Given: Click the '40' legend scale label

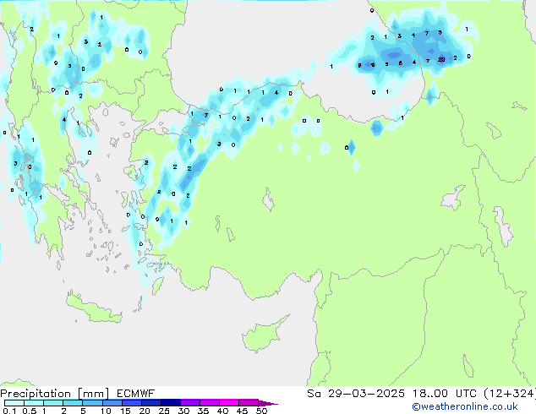Looking at the screenshot, I should [x=222, y=411].
